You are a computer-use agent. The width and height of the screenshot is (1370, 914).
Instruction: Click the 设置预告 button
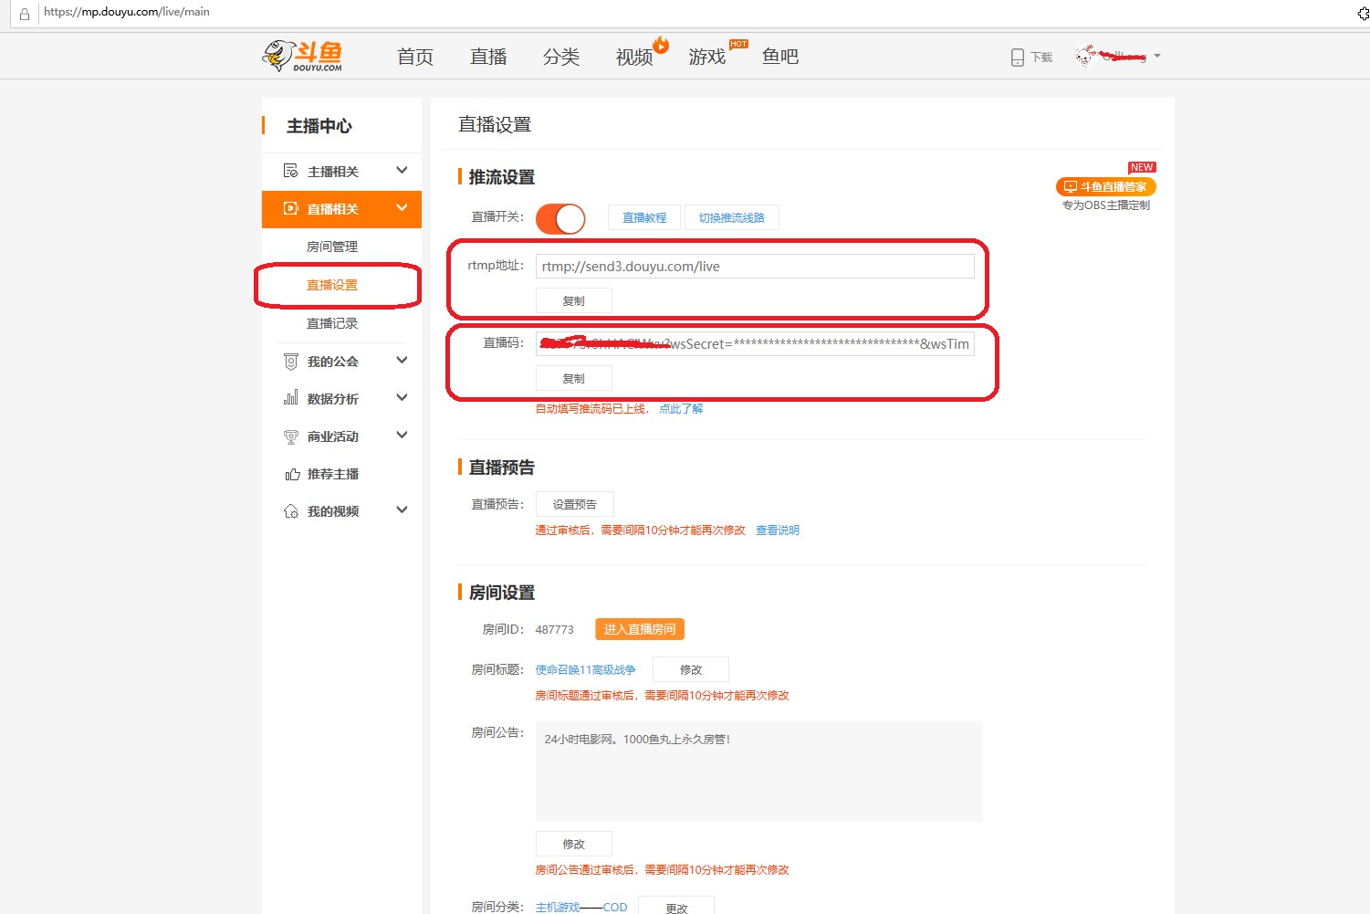(575, 504)
